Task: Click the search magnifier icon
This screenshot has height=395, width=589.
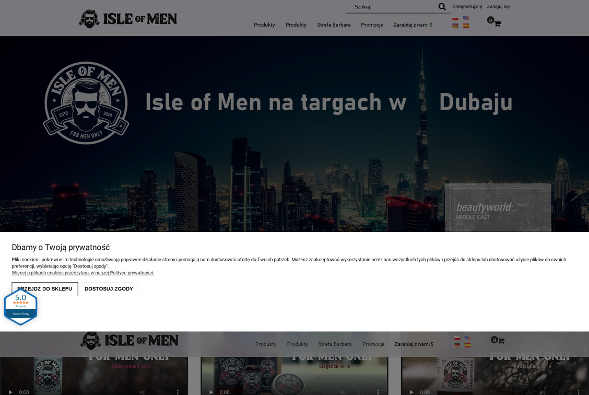Action: (x=442, y=7)
